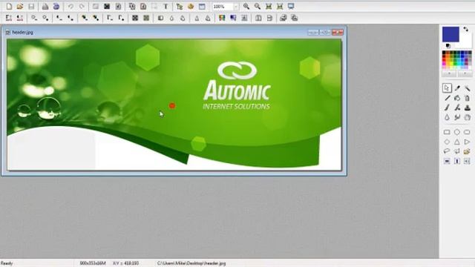Image resolution: width=475 pixels, height=267 pixels.
Task: Select the Smudge finger tool
Action: (457, 117)
